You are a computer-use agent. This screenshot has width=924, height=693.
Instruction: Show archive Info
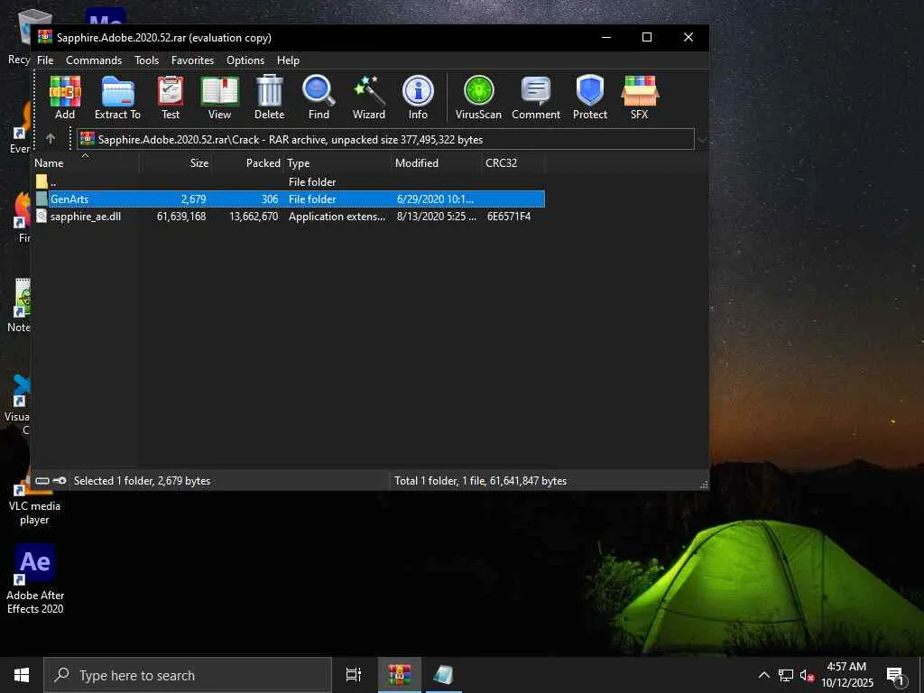coord(418,97)
